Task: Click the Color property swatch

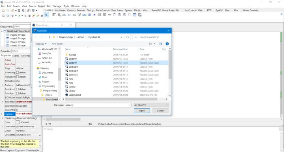Action: coord(17,122)
